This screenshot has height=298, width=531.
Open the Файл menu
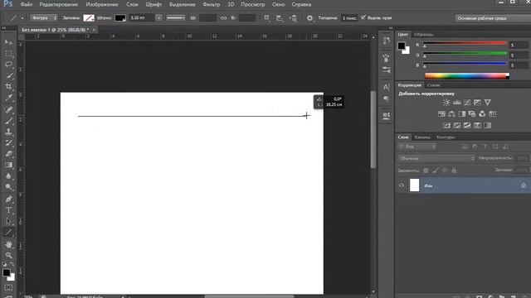[x=27, y=5]
